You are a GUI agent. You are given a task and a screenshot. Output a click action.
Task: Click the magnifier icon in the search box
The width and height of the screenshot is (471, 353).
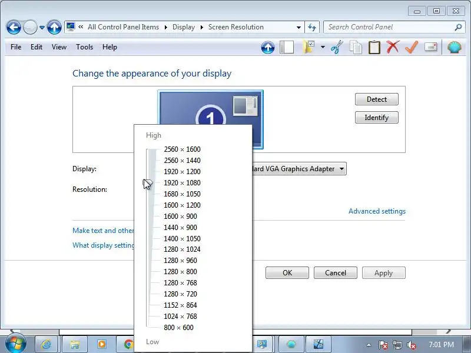[x=458, y=27]
